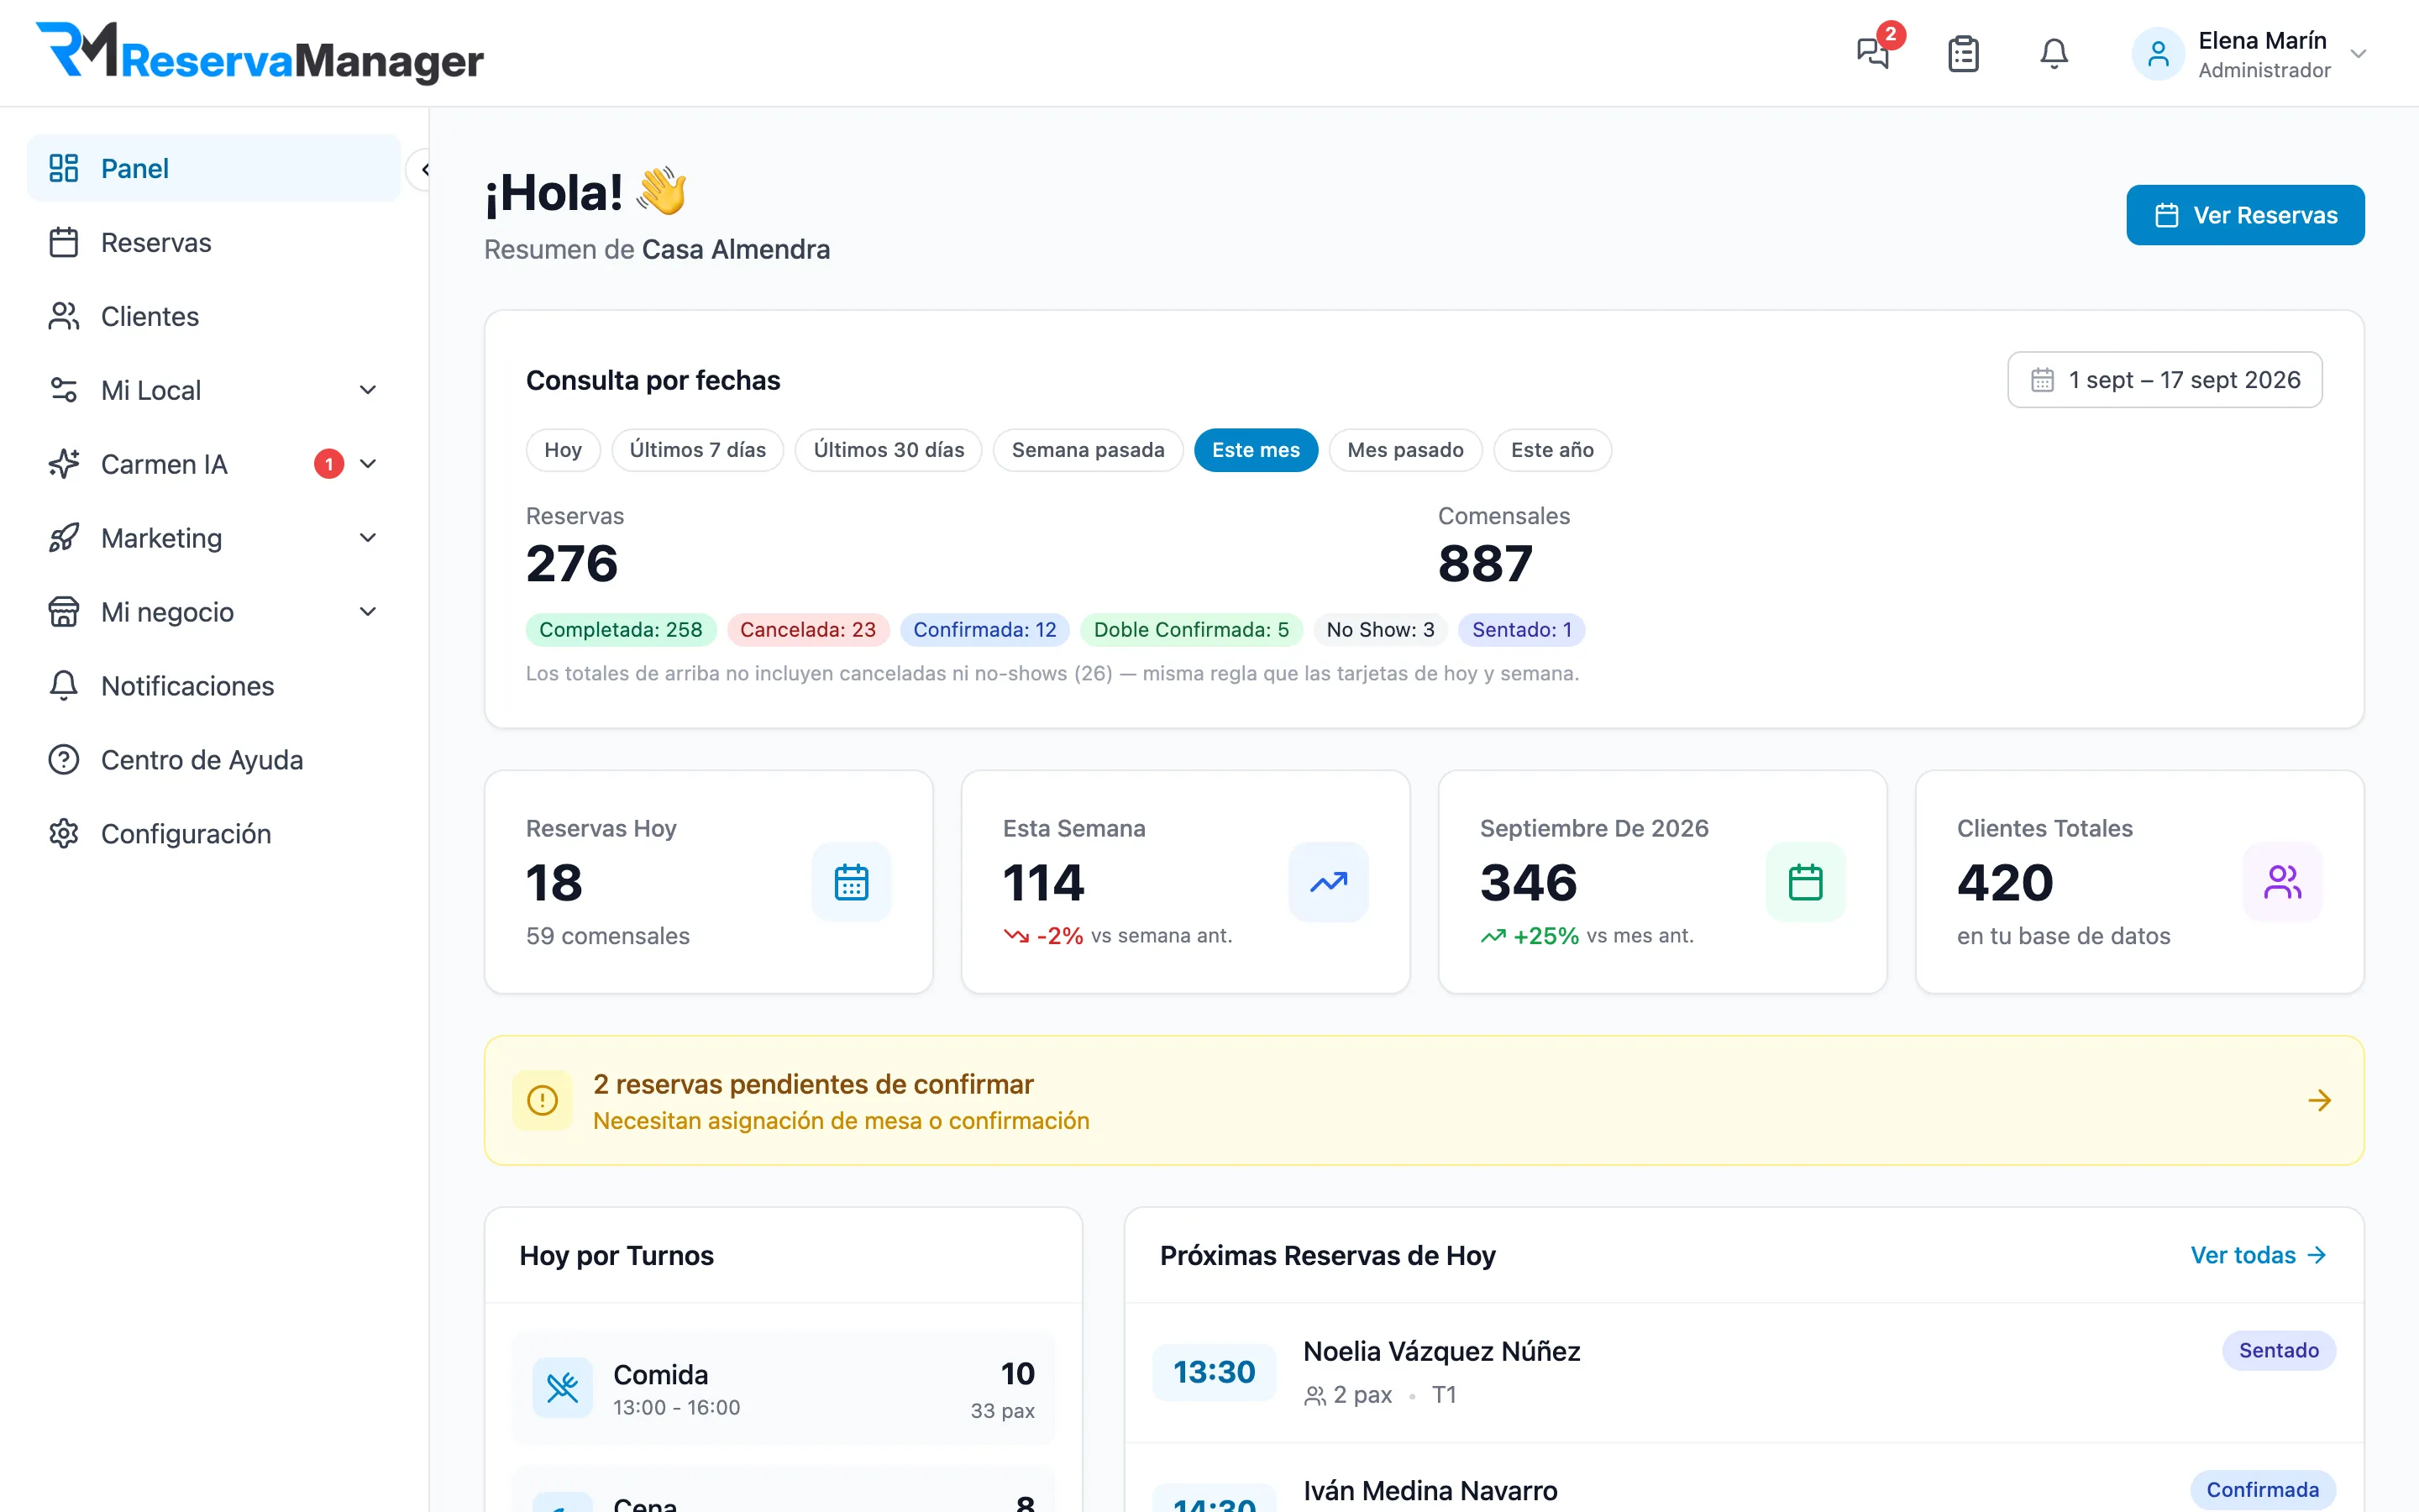Open Centro de Ayuda in the sidebar
Image resolution: width=2419 pixels, height=1512 pixels.
(x=214, y=760)
